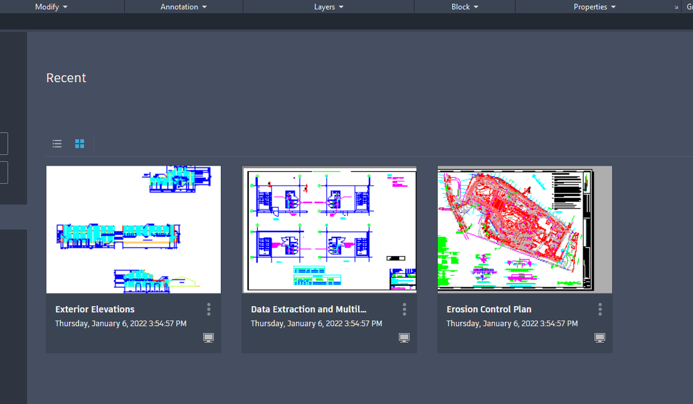The image size is (693, 404).
Task: Click device icon on Exterior Elevations card
Action: pos(208,338)
